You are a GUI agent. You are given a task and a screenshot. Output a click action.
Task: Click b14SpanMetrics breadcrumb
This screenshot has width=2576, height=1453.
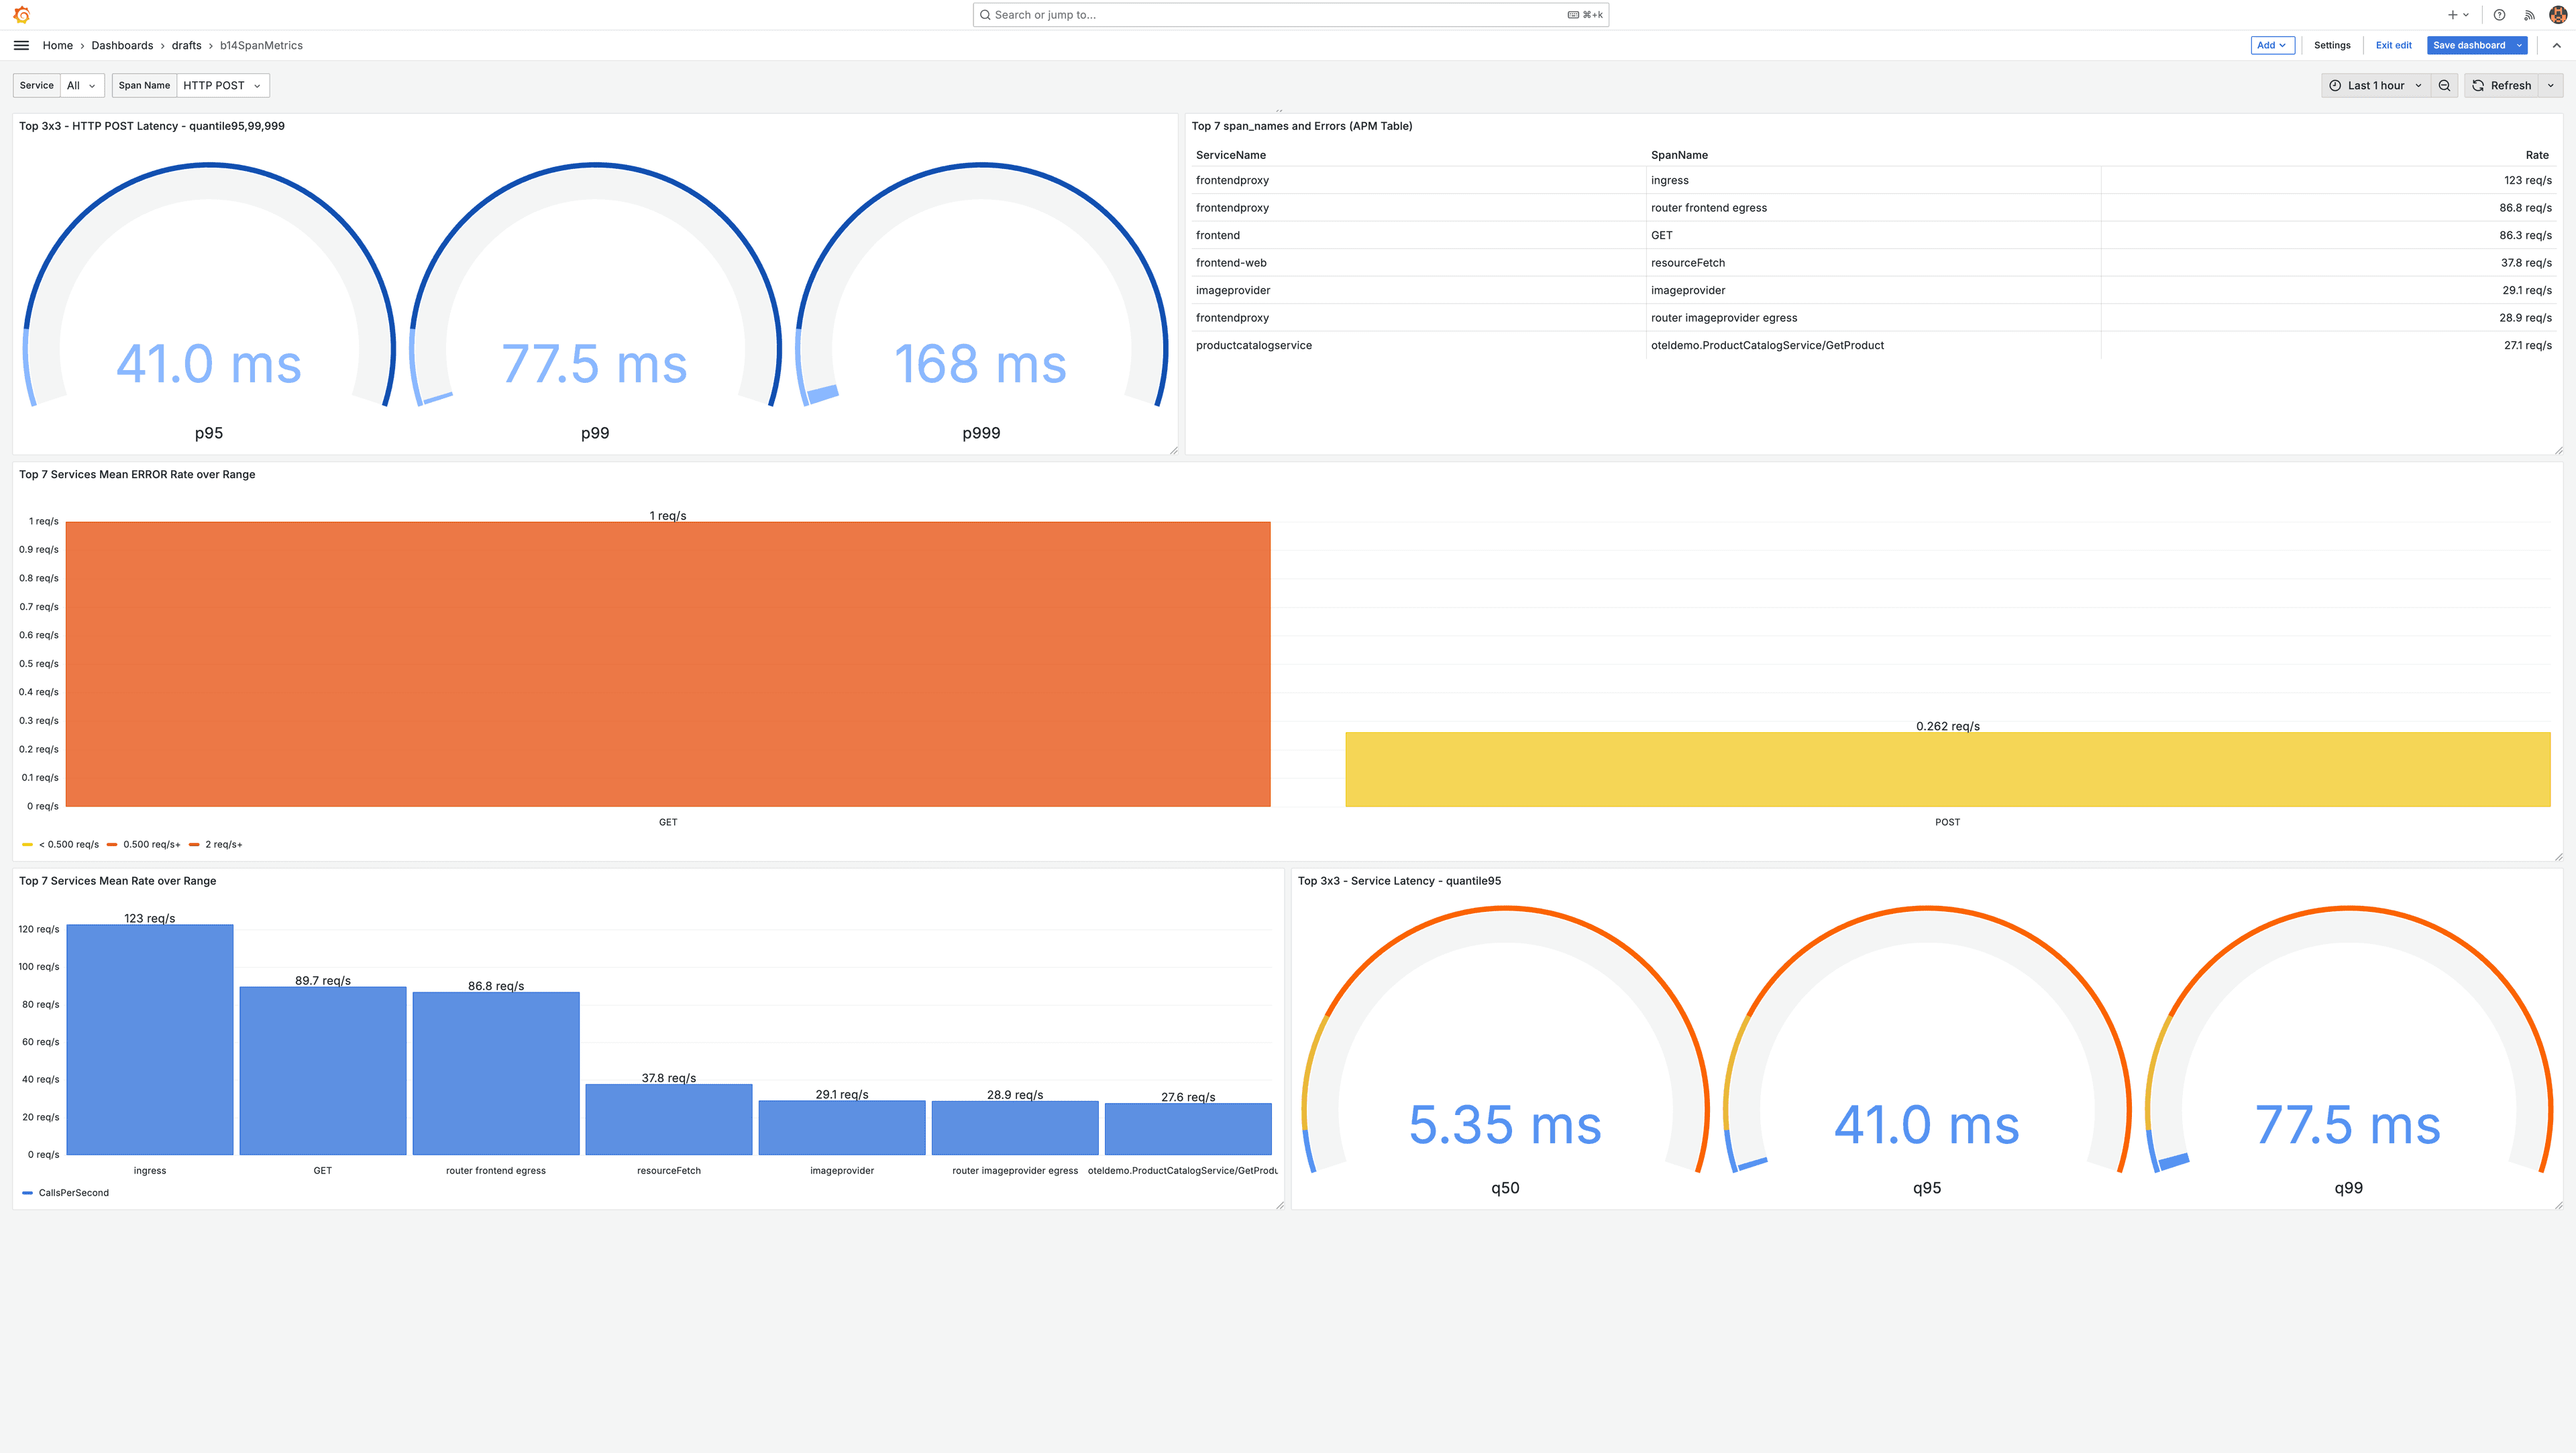261,45
